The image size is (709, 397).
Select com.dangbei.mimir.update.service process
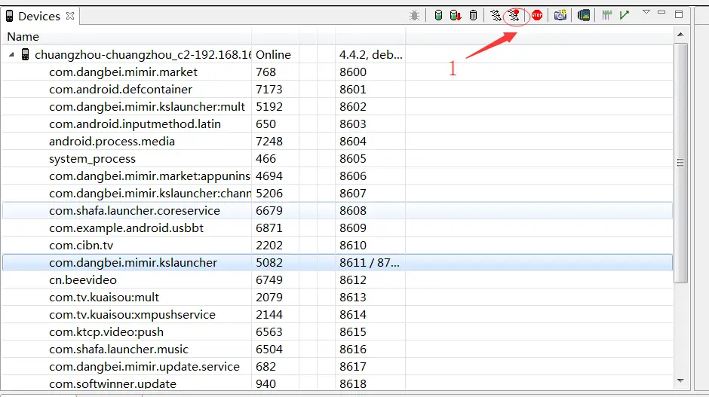coord(337,366)
